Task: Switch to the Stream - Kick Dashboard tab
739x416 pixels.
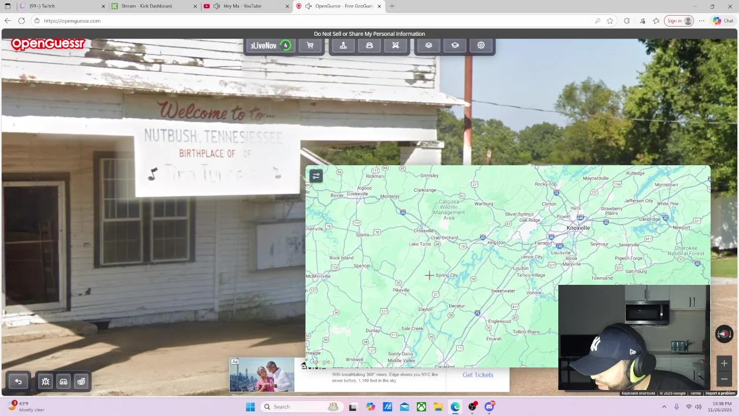Action: [x=154, y=6]
